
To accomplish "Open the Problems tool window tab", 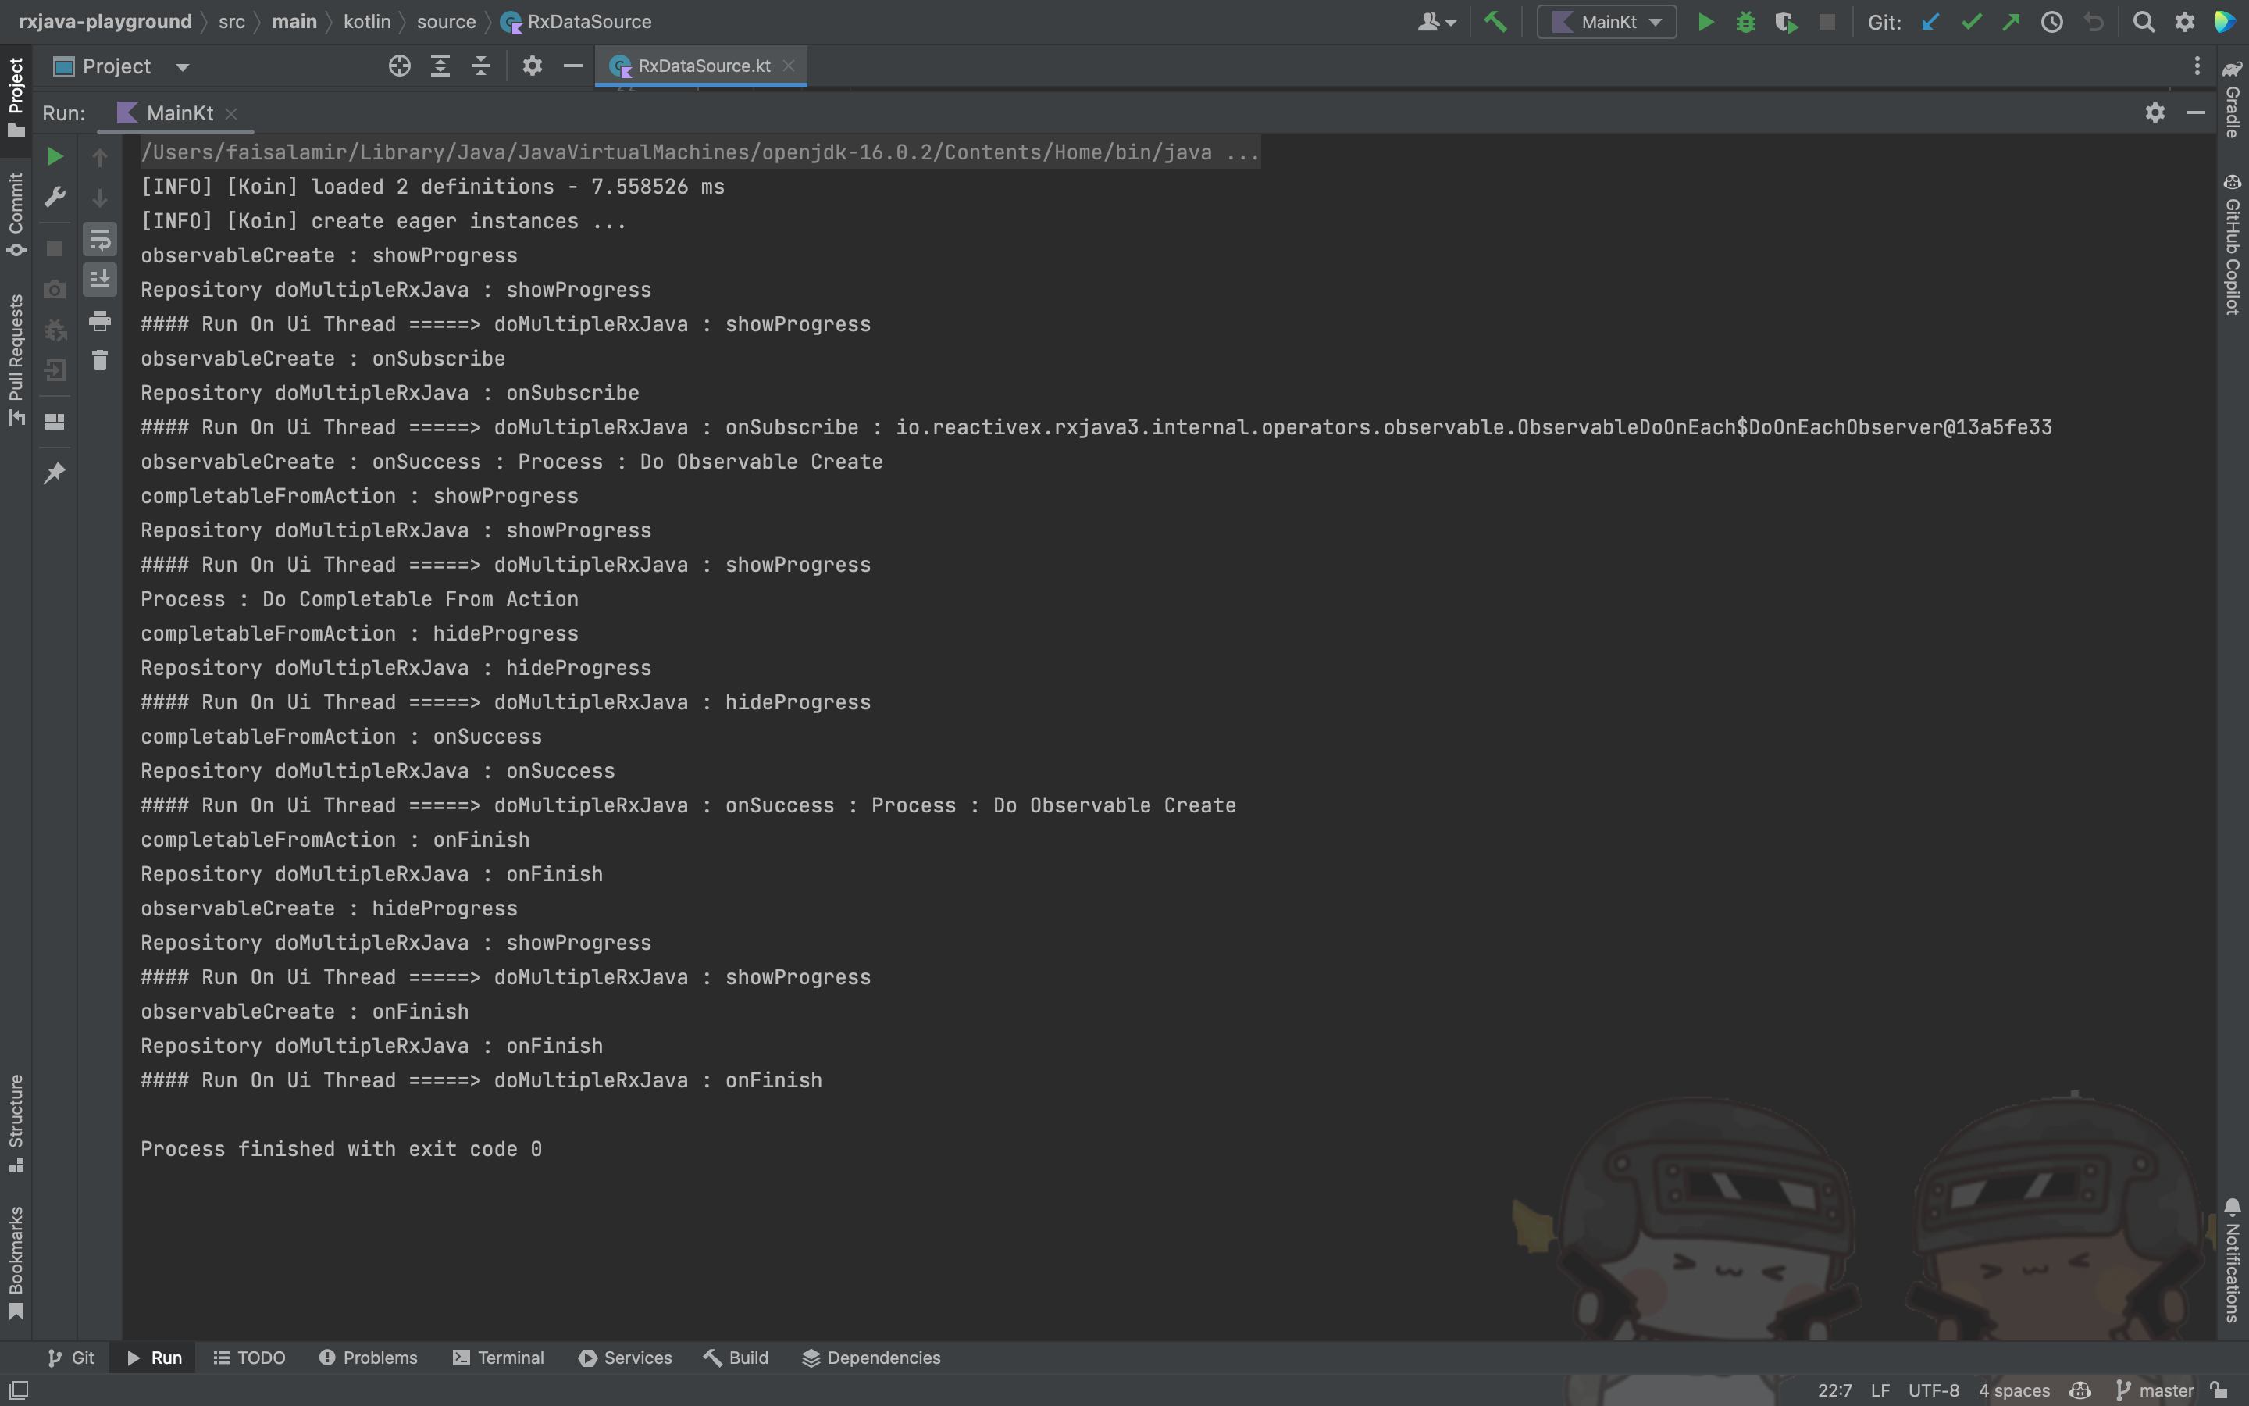I will 369,1358.
